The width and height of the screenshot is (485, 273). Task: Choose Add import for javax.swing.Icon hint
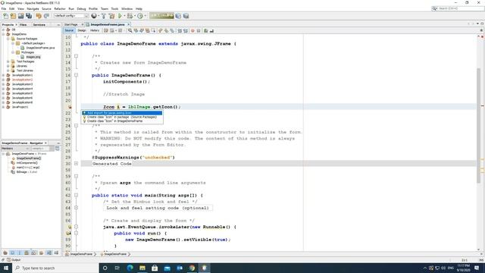(x=122, y=113)
